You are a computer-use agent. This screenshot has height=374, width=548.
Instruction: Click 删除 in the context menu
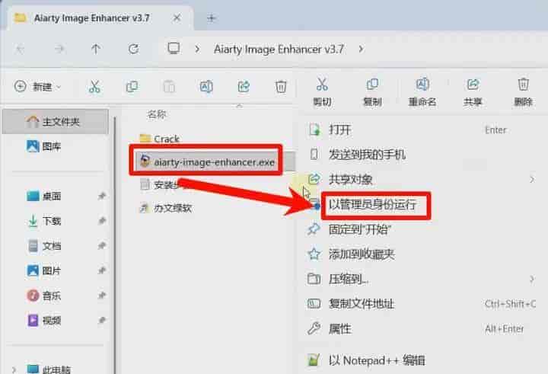pyautogui.click(x=523, y=92)
